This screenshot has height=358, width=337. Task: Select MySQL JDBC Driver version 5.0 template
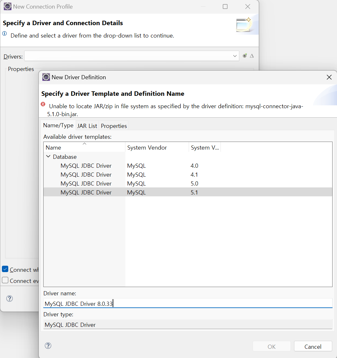click(86, 184)
